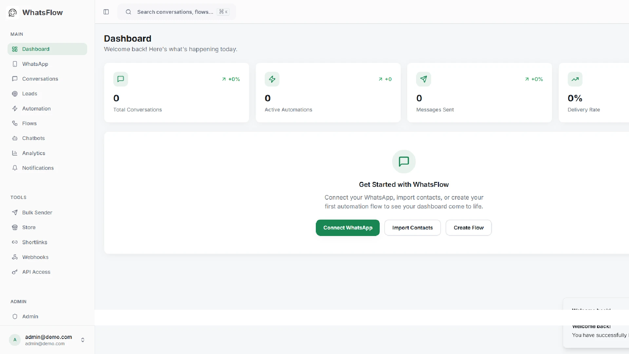The height and width of the screenshot is (354, 629).
Task: Go to the Store tool
Action: (47, 227)
